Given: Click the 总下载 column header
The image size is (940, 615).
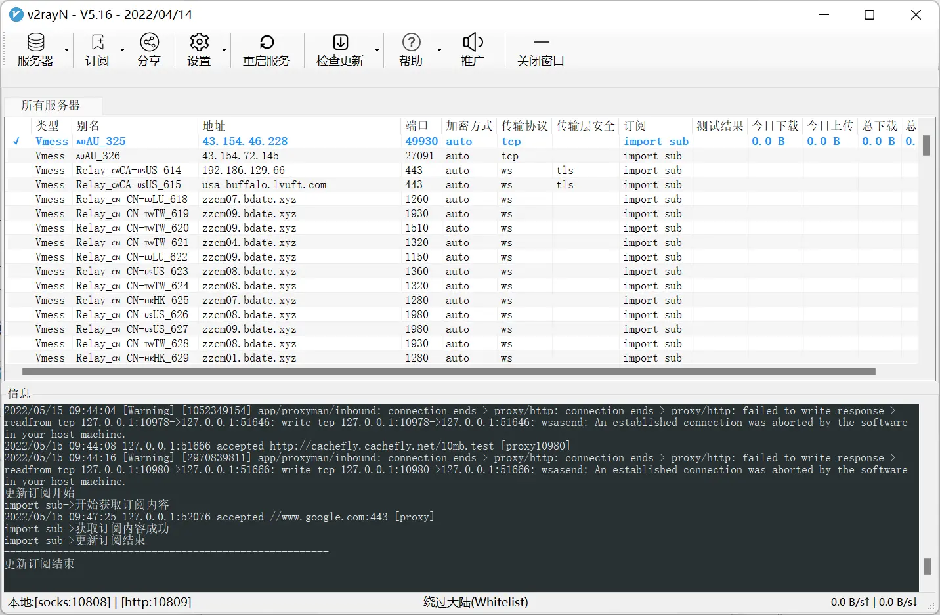Looking at the screenshot, I should 880,126.
